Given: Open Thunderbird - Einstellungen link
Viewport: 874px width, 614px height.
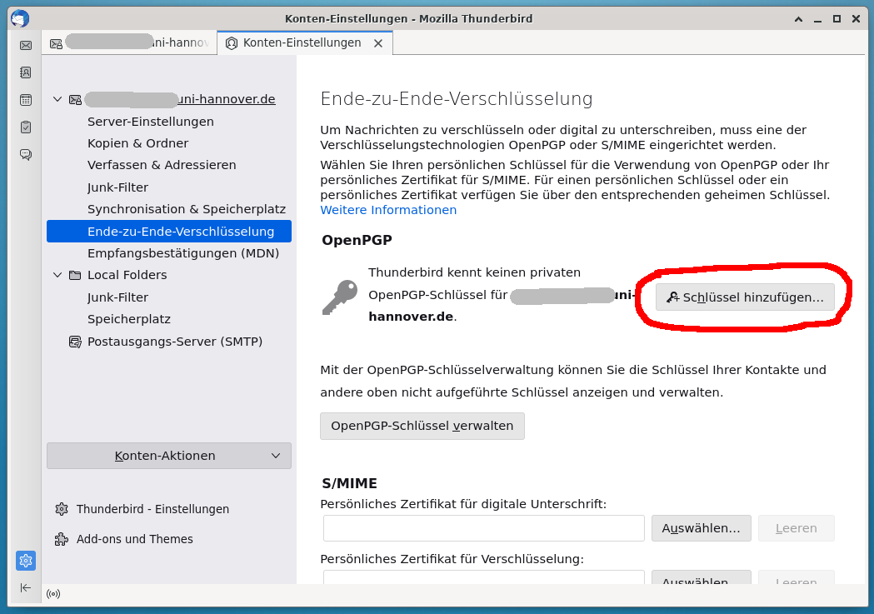Looking at the screenshot, I should click(152, 509).
